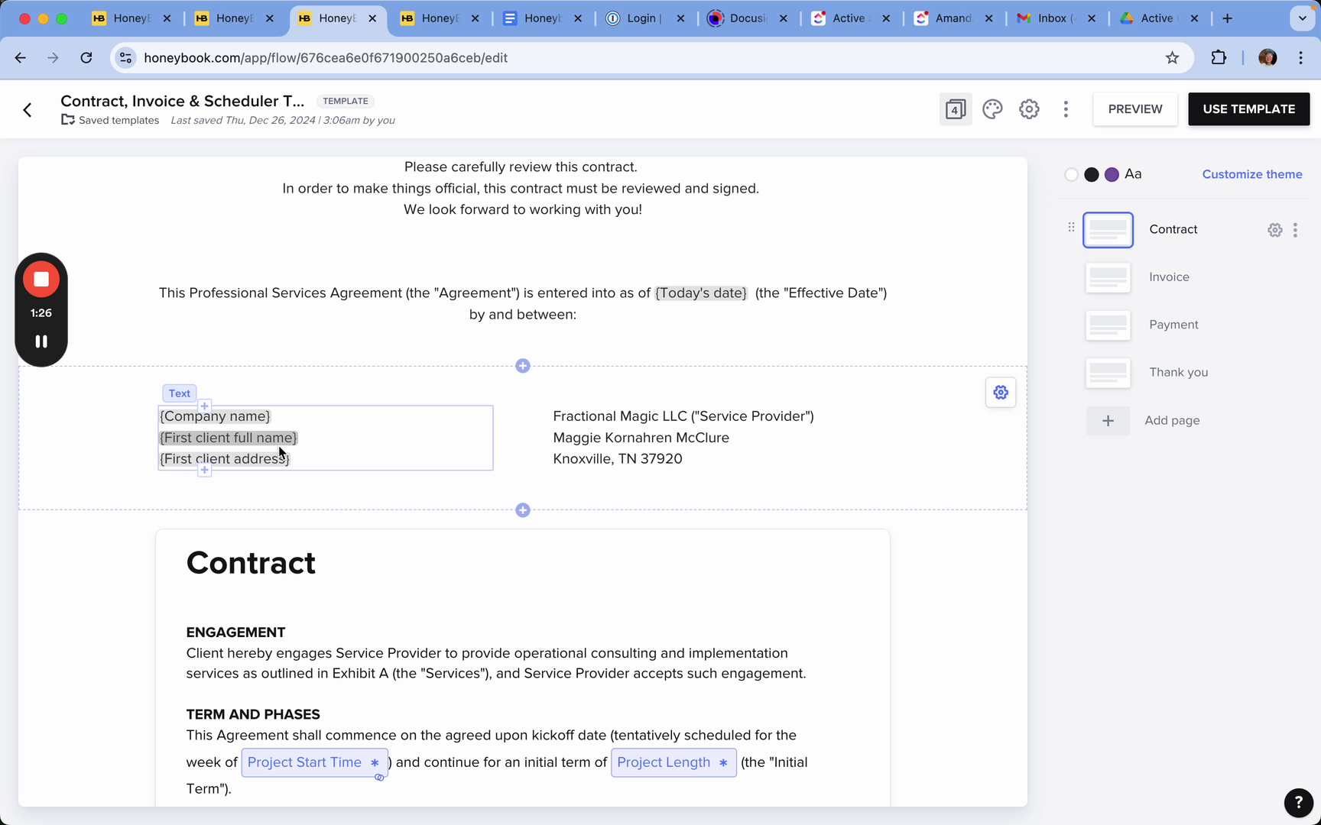1321x825 pixels.
Task: Go back using the template back arrow
Action: [x=28, y=110]
